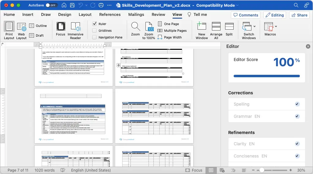Open Spelling corrections in Editor
313x174 pixels.
coord(267,104)
